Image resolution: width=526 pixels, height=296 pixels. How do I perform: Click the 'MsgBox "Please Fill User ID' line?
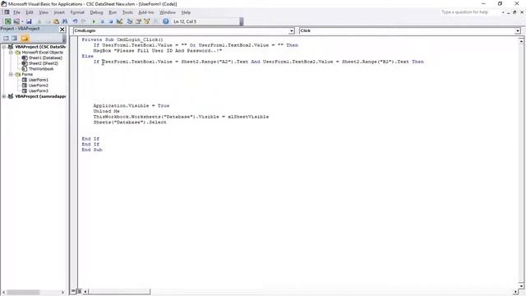click(157, 51)
